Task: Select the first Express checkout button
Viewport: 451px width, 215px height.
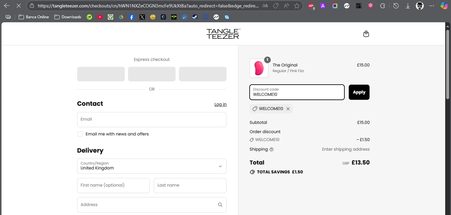Action: pos(101,74)
